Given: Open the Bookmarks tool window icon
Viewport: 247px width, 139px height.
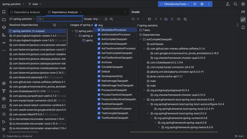Looking at the screenshot, I should (x=4, y=12).
